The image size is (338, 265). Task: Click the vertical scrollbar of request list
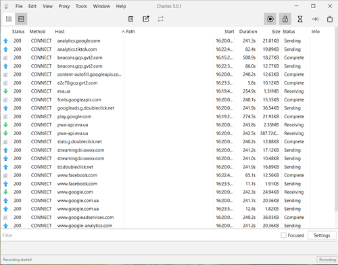[x=336, y=120]
